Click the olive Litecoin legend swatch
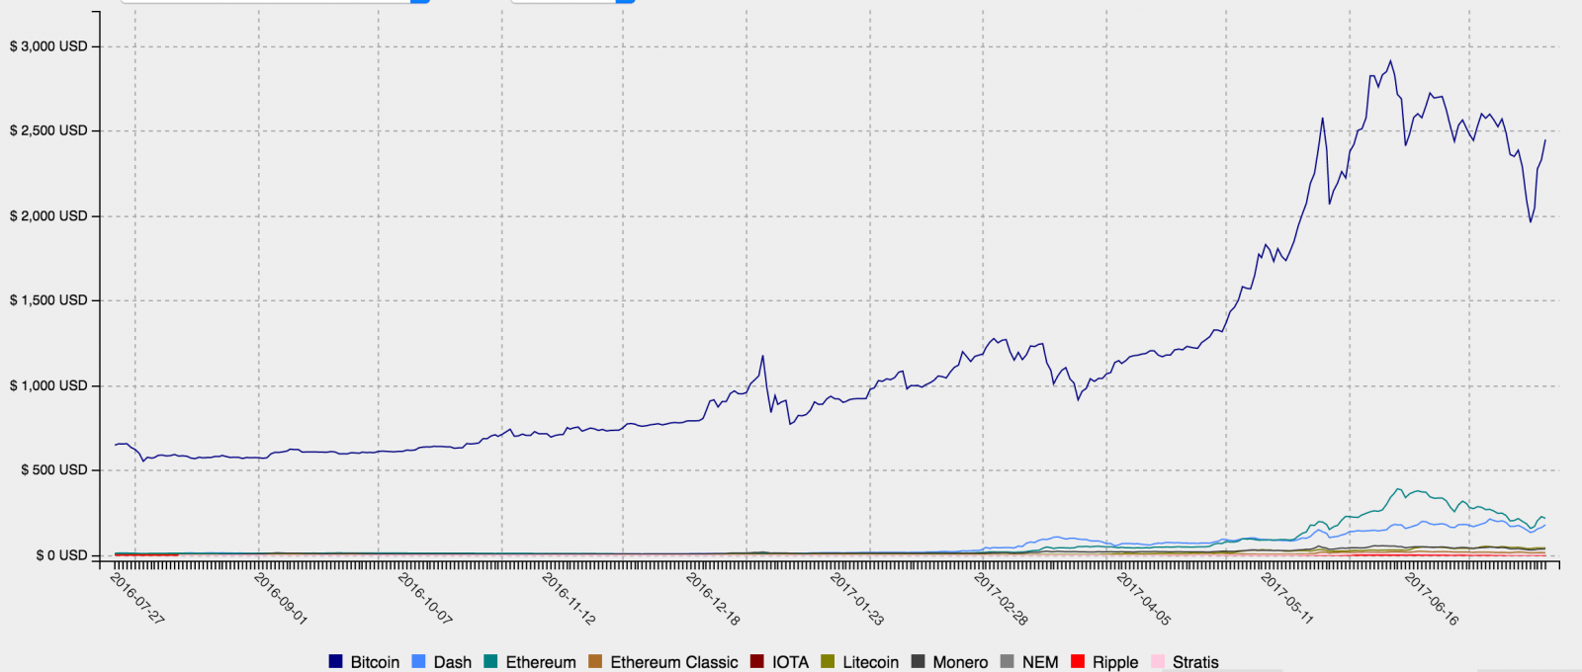Viewport: 1582px width, 672px height. pos(828,661)
